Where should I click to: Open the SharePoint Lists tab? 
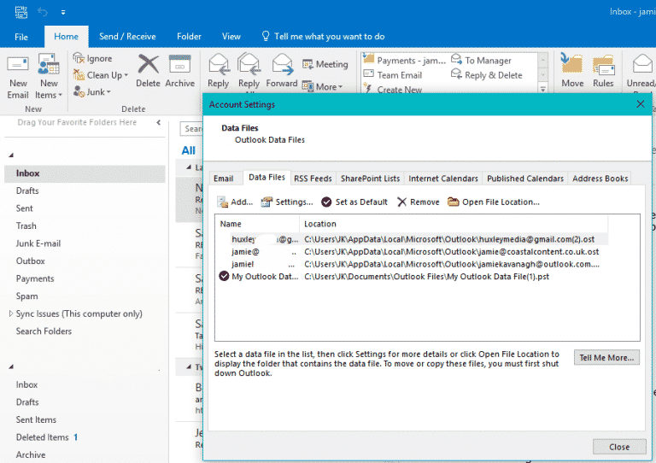pyautogui.click(x=370, y=179)
